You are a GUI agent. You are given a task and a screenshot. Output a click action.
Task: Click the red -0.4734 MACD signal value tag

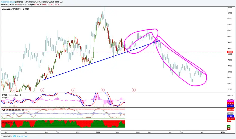(x=230, y=103)
